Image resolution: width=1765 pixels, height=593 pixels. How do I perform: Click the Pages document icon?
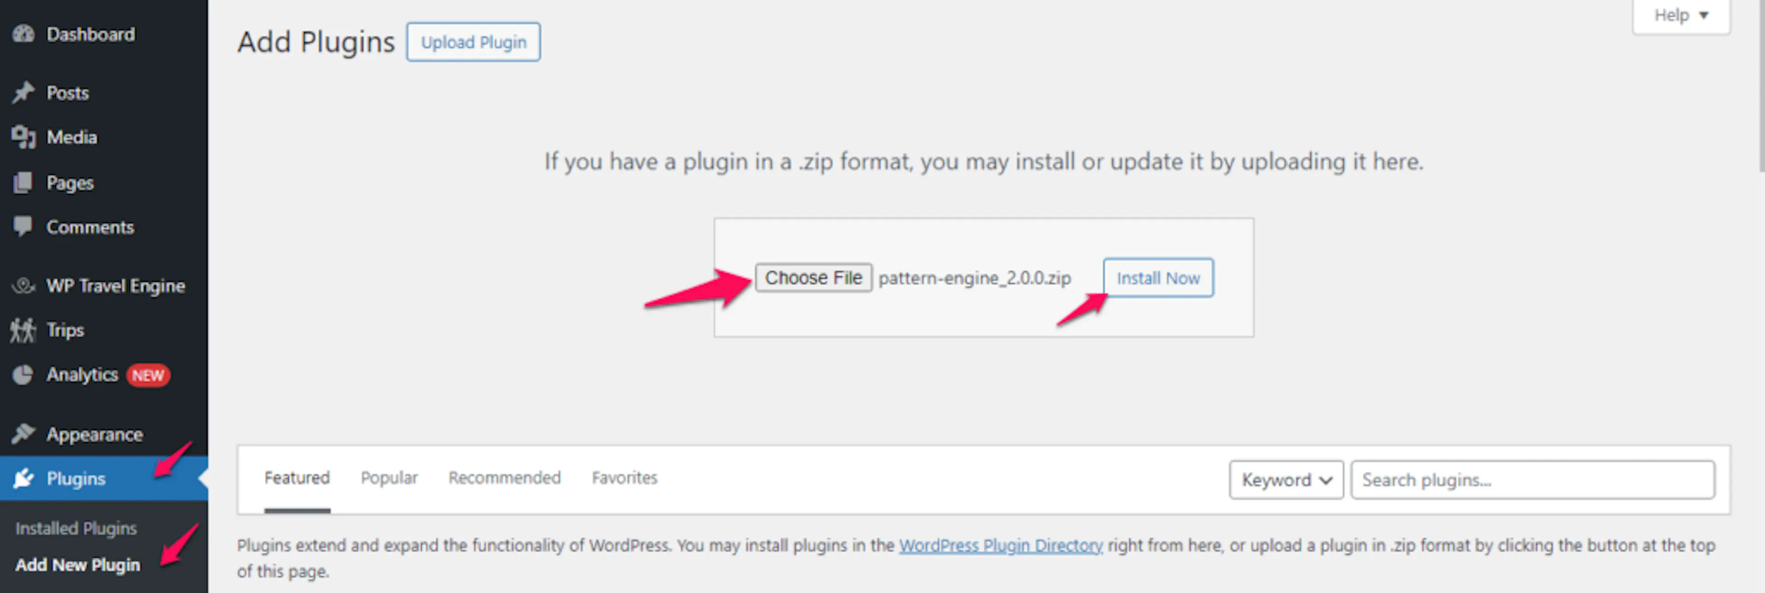click(23, 182)
